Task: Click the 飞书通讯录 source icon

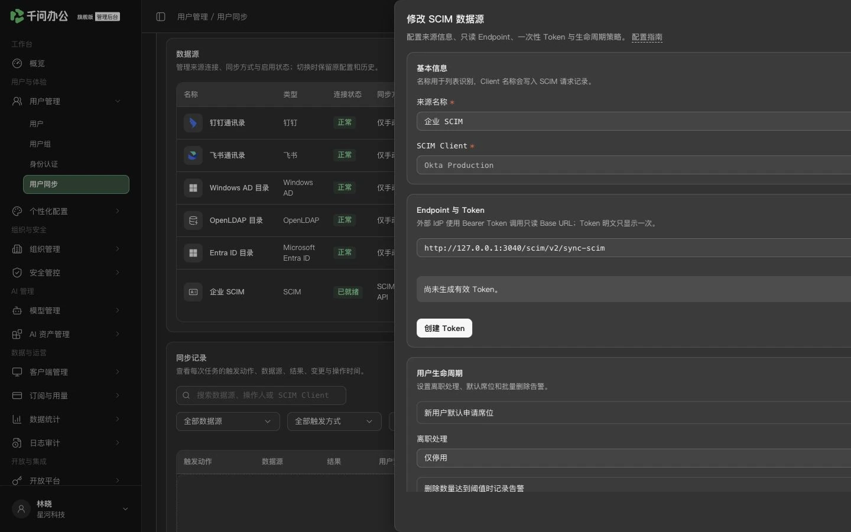Action: point(193,155)
